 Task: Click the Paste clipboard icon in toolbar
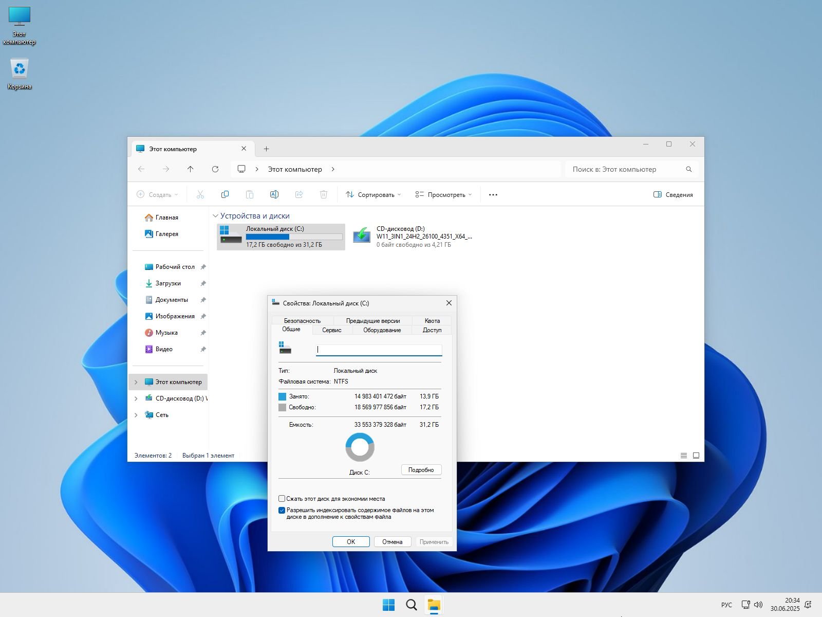[250, 194]
